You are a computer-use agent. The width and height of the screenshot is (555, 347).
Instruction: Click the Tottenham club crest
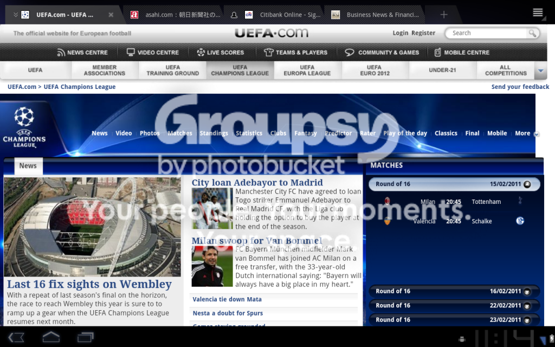(520, 201)
